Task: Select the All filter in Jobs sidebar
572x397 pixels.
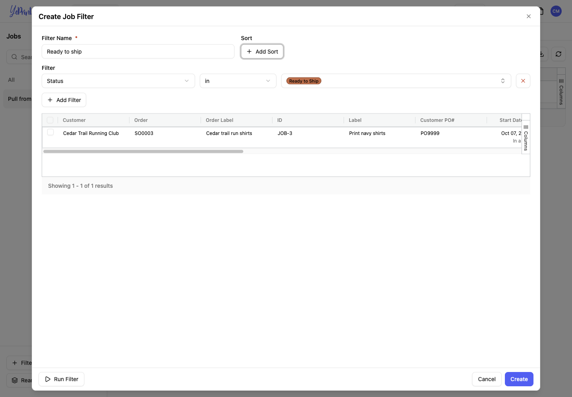Action: [x=12, y=80]
